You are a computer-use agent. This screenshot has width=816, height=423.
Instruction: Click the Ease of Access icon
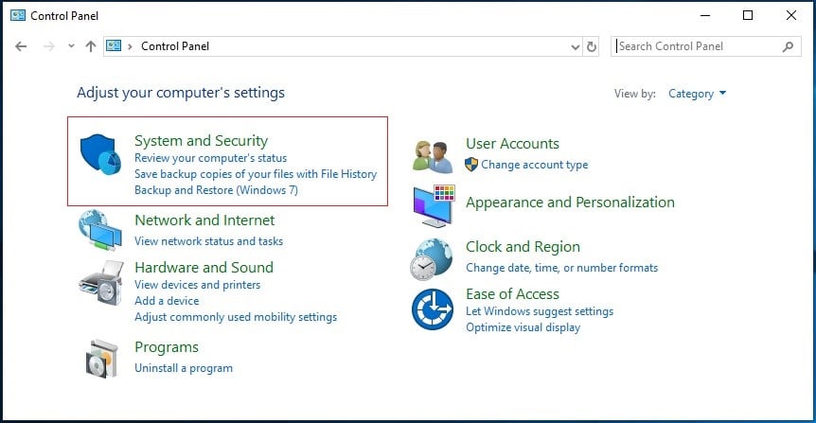(x=433, y=309)
